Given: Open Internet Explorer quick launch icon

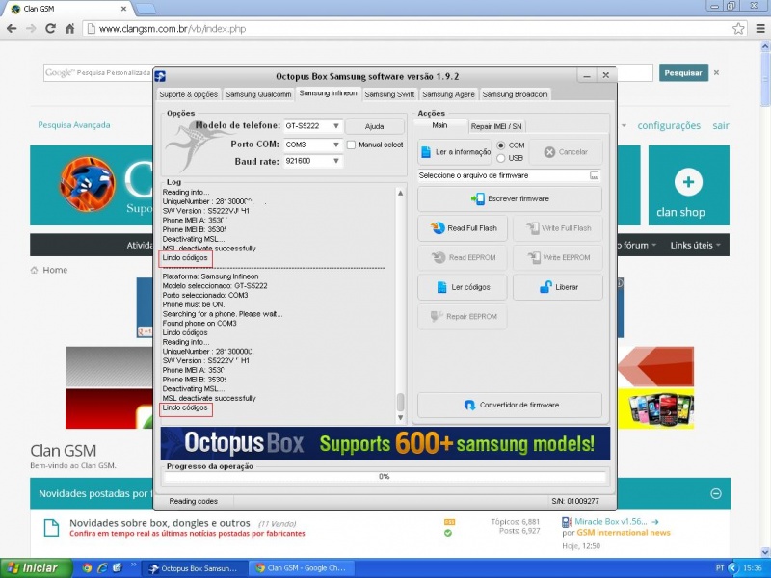Looking at the screenshot, I should 102,567.
